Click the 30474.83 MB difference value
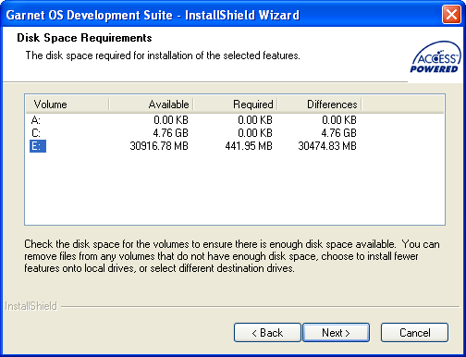 click(x=327, y=146)
